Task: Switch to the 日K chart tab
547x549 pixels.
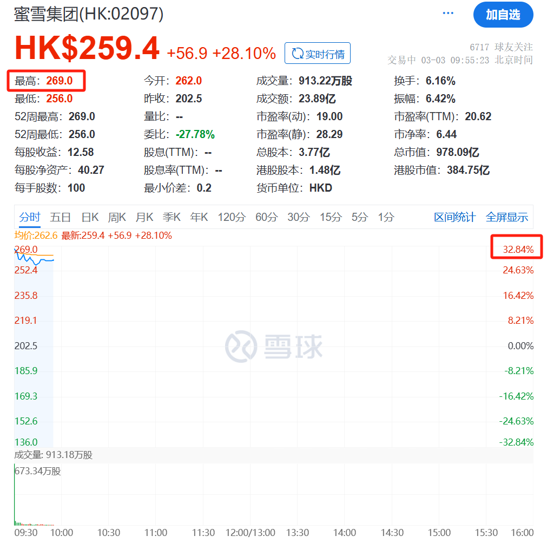Action: click(90, 217)
